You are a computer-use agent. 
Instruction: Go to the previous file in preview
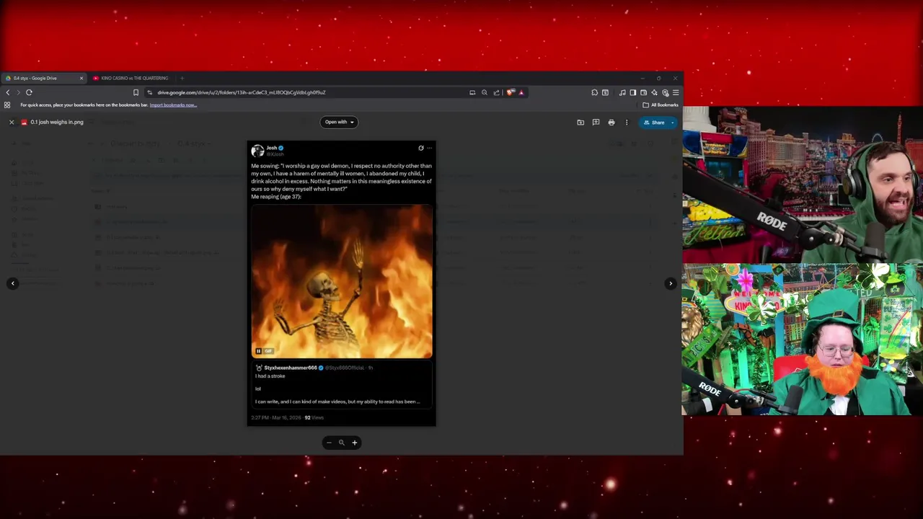[x=12, y=283]
